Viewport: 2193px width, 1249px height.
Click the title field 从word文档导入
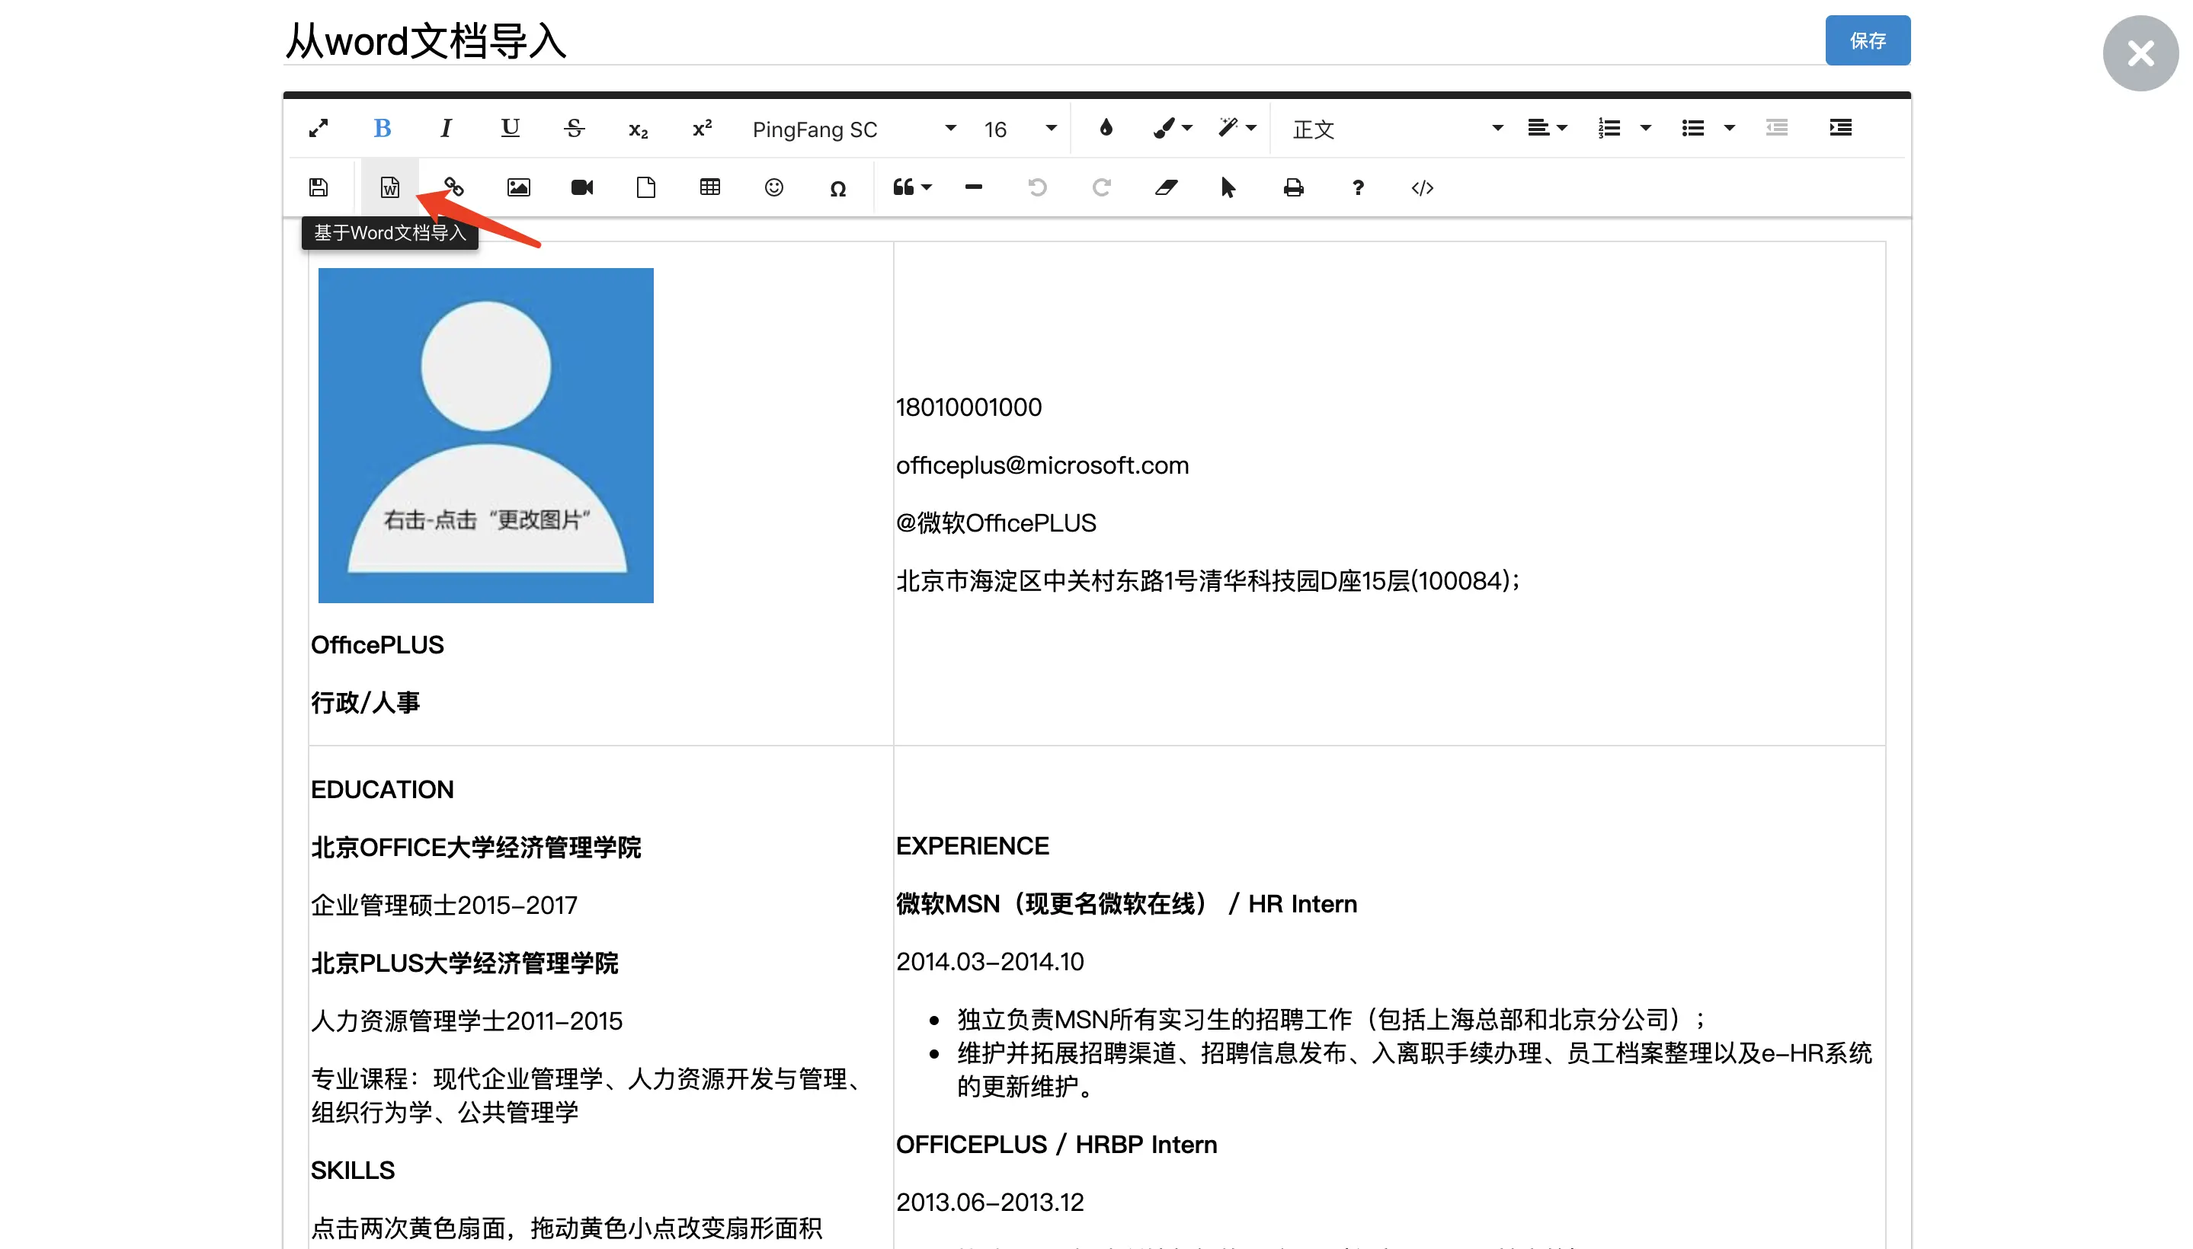point(1053,40)
